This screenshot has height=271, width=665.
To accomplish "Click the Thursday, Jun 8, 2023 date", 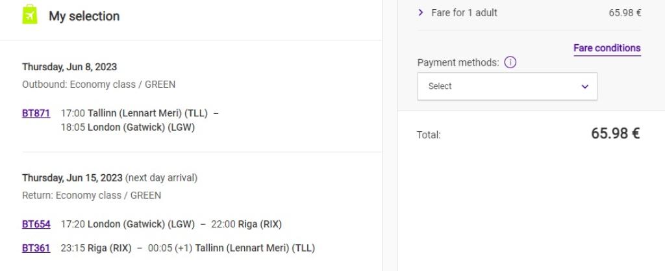I will pyautogui.click(x=69, y=67).
